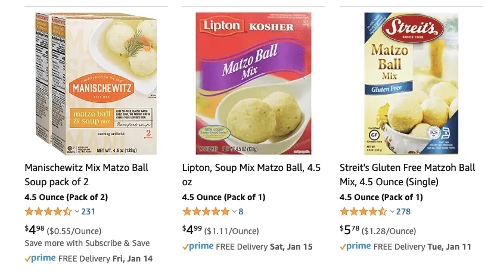Expand Lipton rating breakdown chevron
Viewport: 494px width, 277px height.
click(234, 211)
